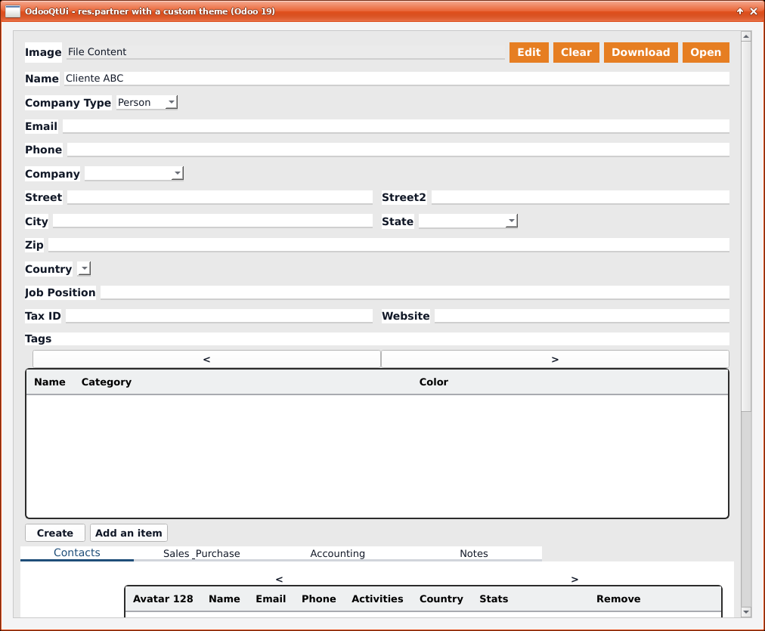Click into the Email input field
The width and height of the screenshot is (765, 631).
395,126
